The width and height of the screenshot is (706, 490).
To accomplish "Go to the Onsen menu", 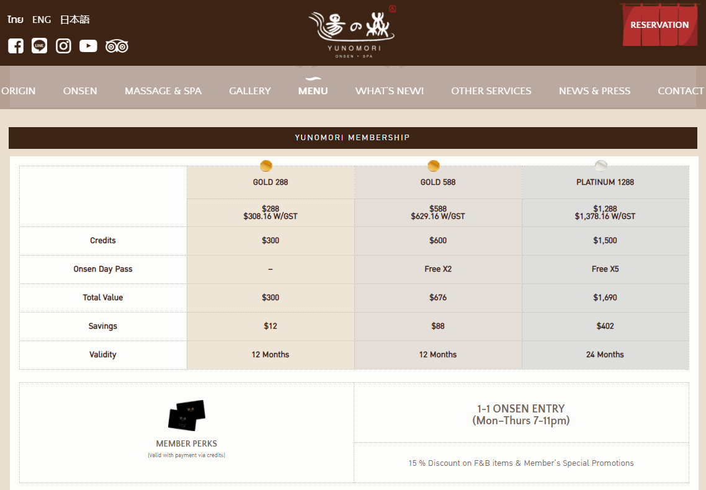I will (80, 91).
